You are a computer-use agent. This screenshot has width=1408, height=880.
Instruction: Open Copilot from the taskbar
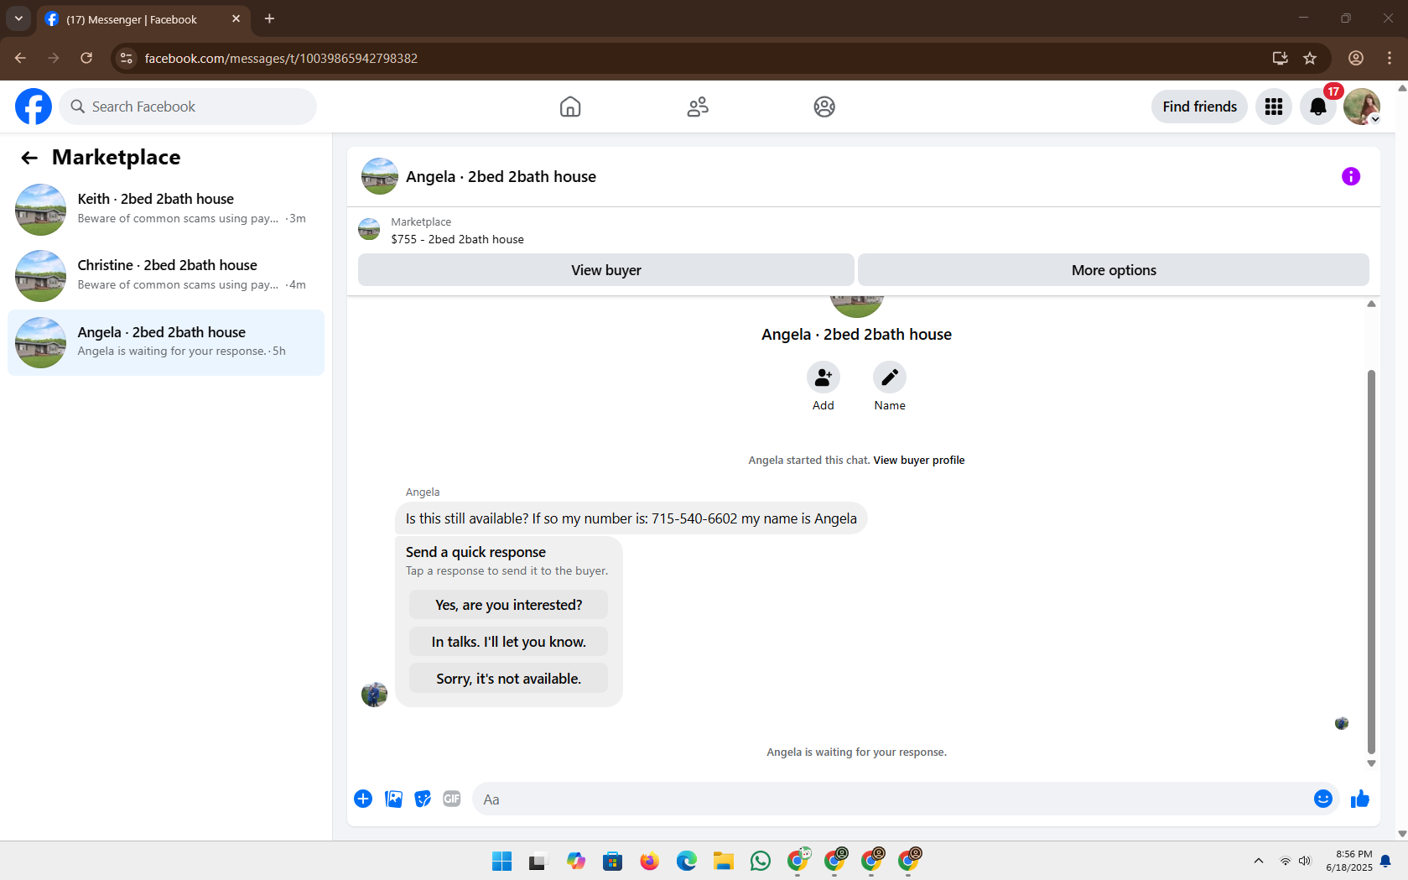(576, 861)
